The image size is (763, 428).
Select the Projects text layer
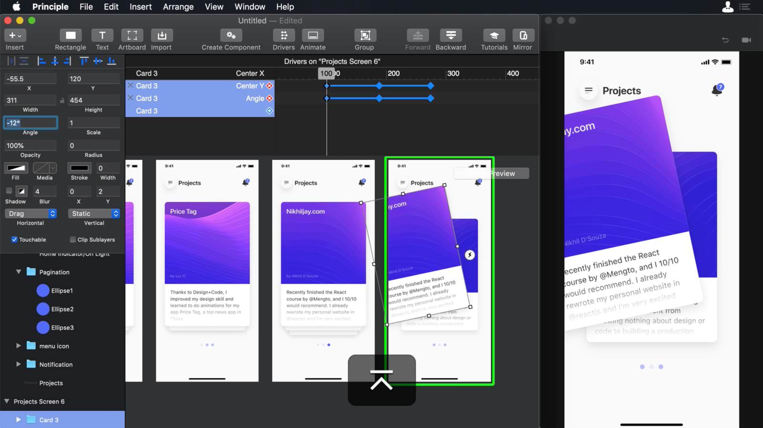point(51,383)
